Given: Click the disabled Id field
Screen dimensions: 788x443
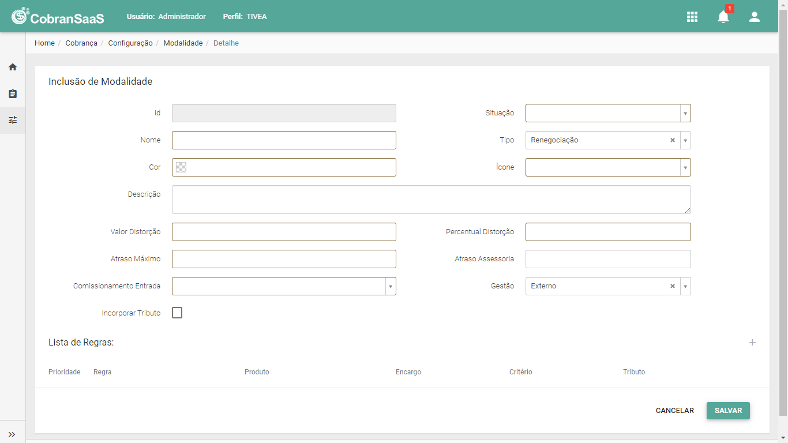Looking at the screenshot, I should coord(284,113).
